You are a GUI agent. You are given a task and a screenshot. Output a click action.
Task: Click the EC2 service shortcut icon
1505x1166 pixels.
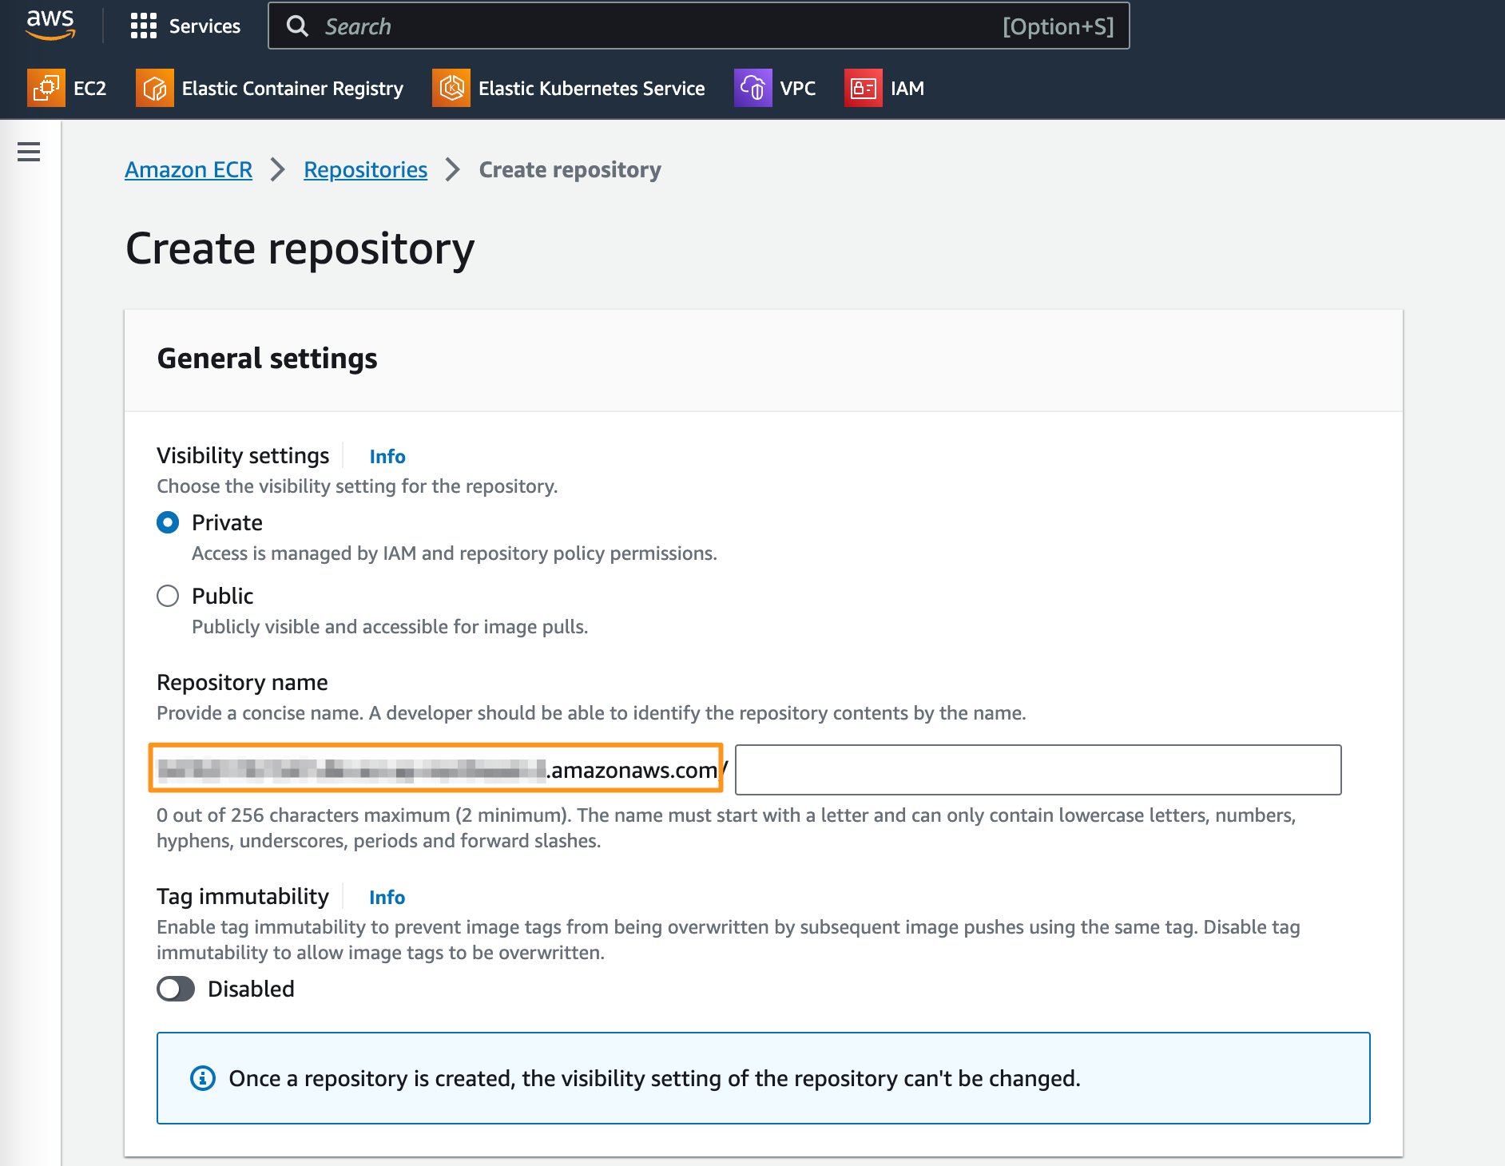[46, 88]
